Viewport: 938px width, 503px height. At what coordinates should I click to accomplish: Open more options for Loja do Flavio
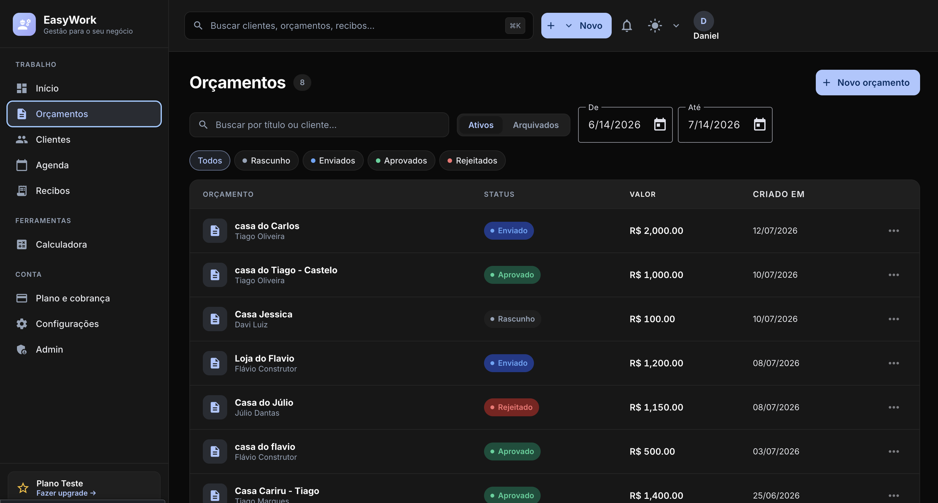(894, 363)
